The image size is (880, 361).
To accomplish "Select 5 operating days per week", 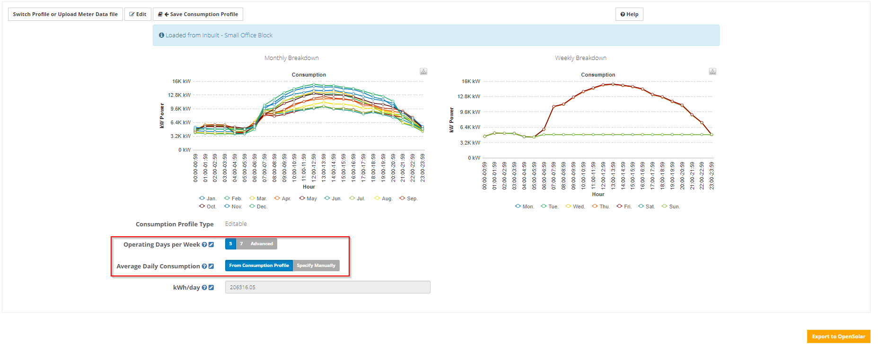I will 230,244.
